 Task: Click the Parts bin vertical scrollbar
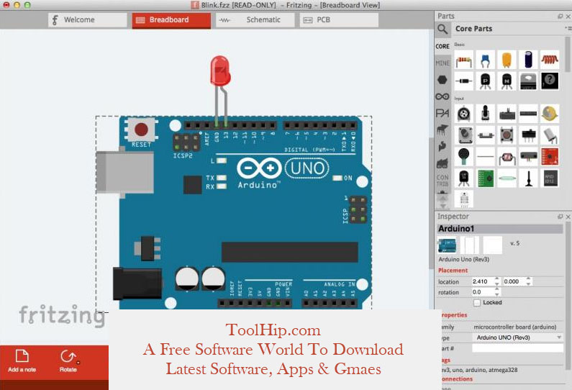coord(568,55)
